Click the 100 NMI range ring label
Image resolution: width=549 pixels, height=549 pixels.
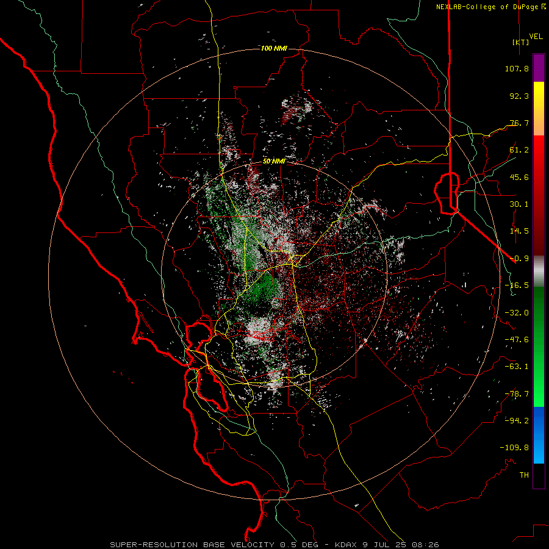click(274, 48)
